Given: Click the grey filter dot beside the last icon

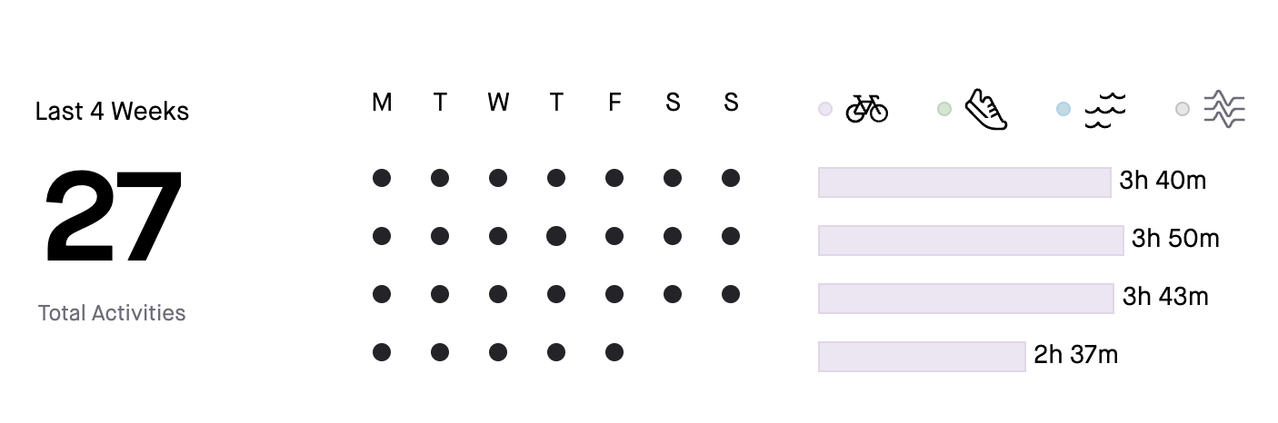Looking at the screenshot, I should 1183,109.
